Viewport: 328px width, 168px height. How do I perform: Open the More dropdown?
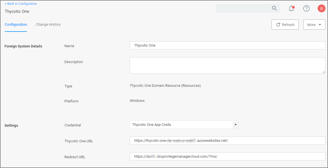(x=314, y=25)
